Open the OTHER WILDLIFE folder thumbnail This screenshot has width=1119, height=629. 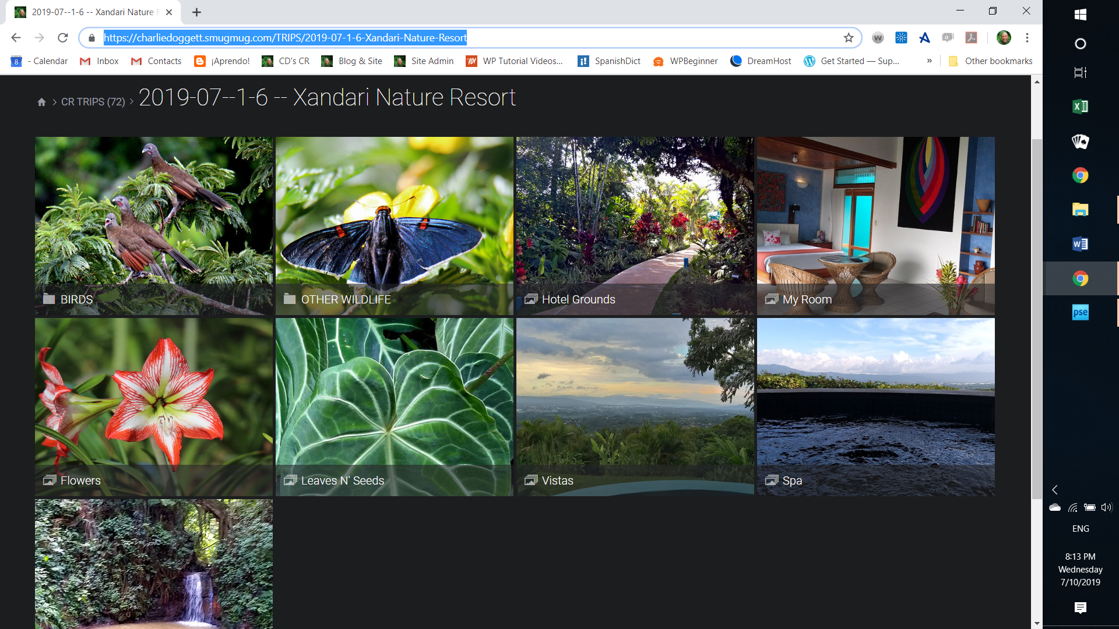pos(395,226)
